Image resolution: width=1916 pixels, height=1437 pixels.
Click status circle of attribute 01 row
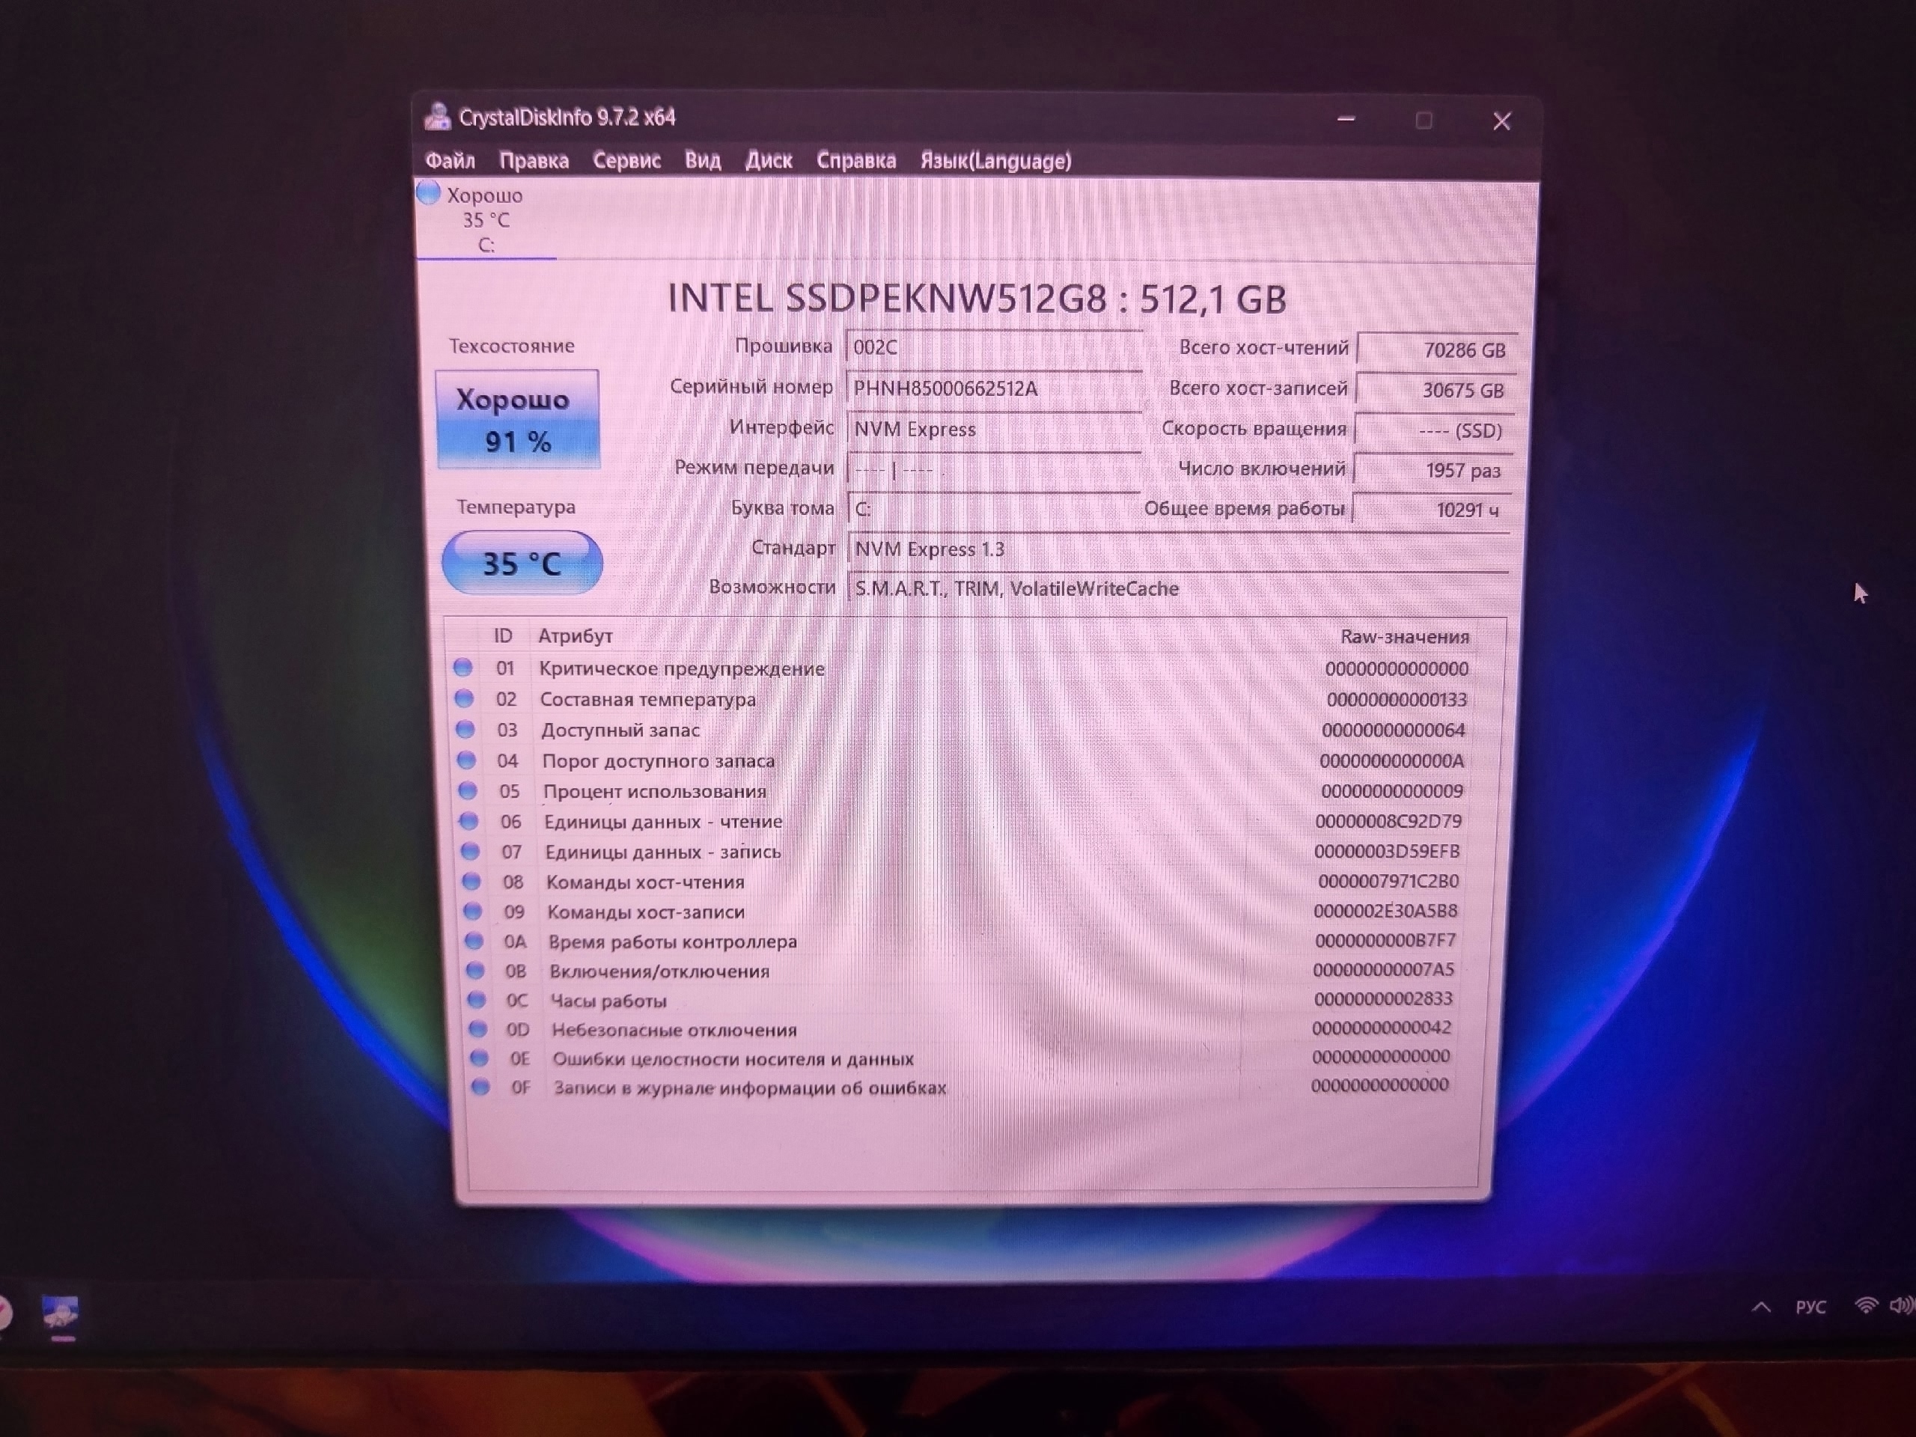tap(463, 667)
